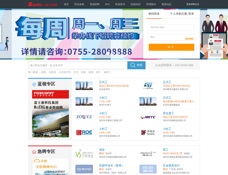Select hot search term 保安
The width and height of the screenshot is (228, 175).
91,72
